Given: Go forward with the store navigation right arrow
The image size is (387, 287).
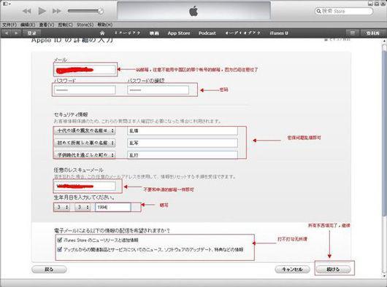Looking at the screenshot, I should coord(16,33).
